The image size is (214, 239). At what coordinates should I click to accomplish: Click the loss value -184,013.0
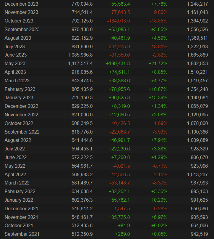(x=119, y=21)
